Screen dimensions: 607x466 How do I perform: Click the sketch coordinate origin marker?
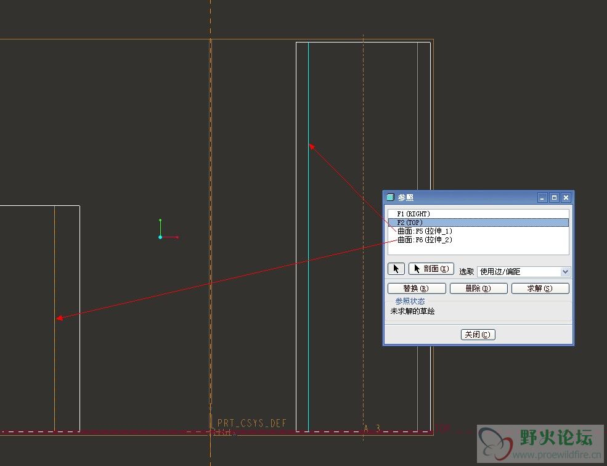(x=160, y=237)
